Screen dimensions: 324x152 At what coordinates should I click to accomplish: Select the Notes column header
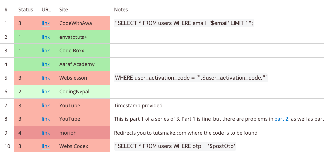click(121, 10)
